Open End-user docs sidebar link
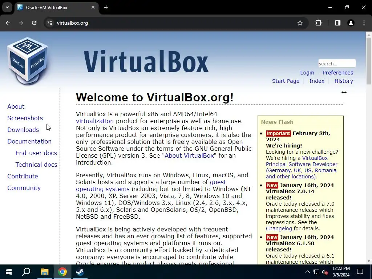This screenshot has width=372, height=279. coord(36,153)
